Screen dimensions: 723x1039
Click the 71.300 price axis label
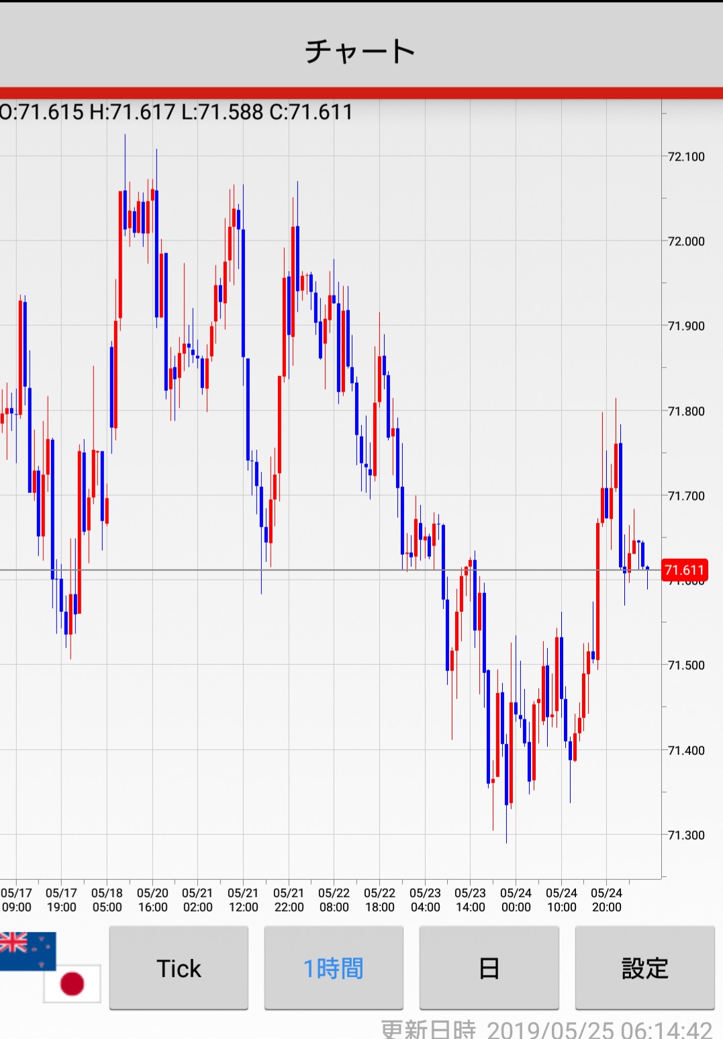pyautogui.click(x=686, y=835)
